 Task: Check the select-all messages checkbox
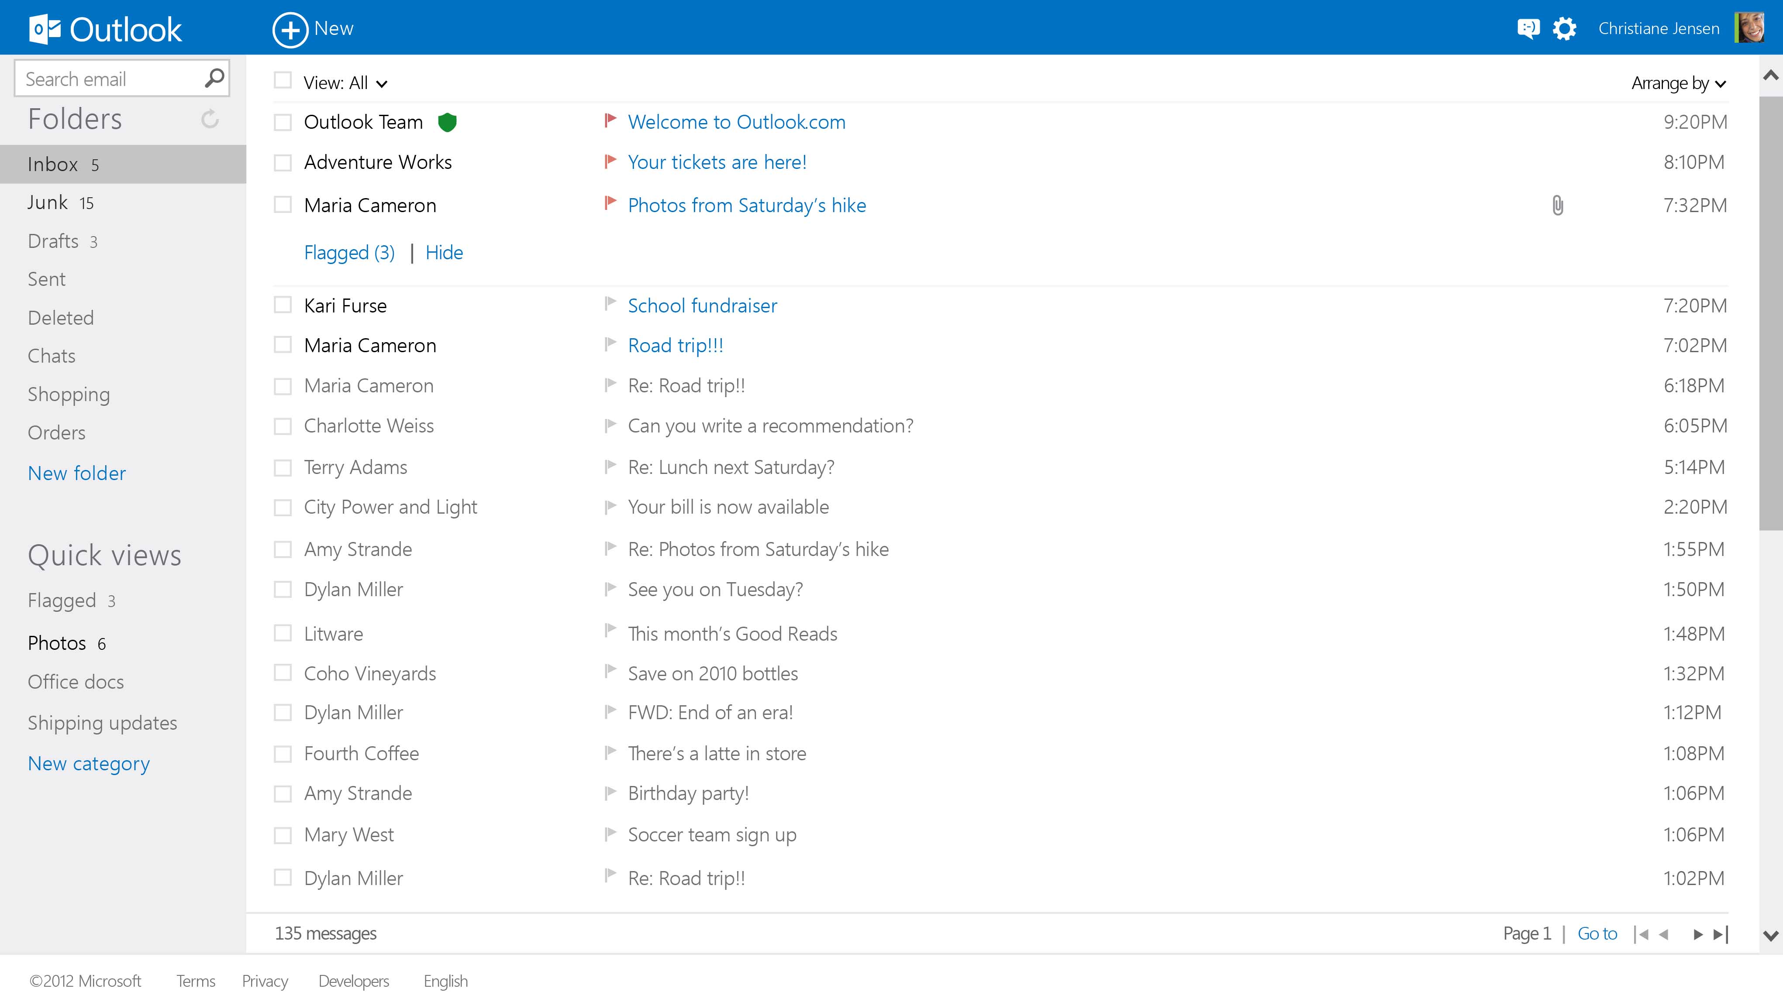(283, 81)
